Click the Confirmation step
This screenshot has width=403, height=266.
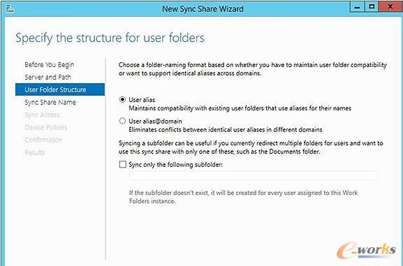[x=43, y=140]
